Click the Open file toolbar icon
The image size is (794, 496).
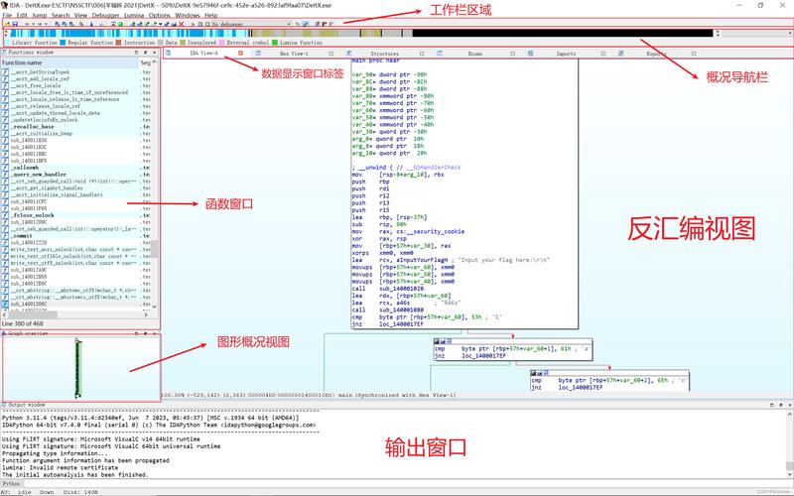coord(8,24)
